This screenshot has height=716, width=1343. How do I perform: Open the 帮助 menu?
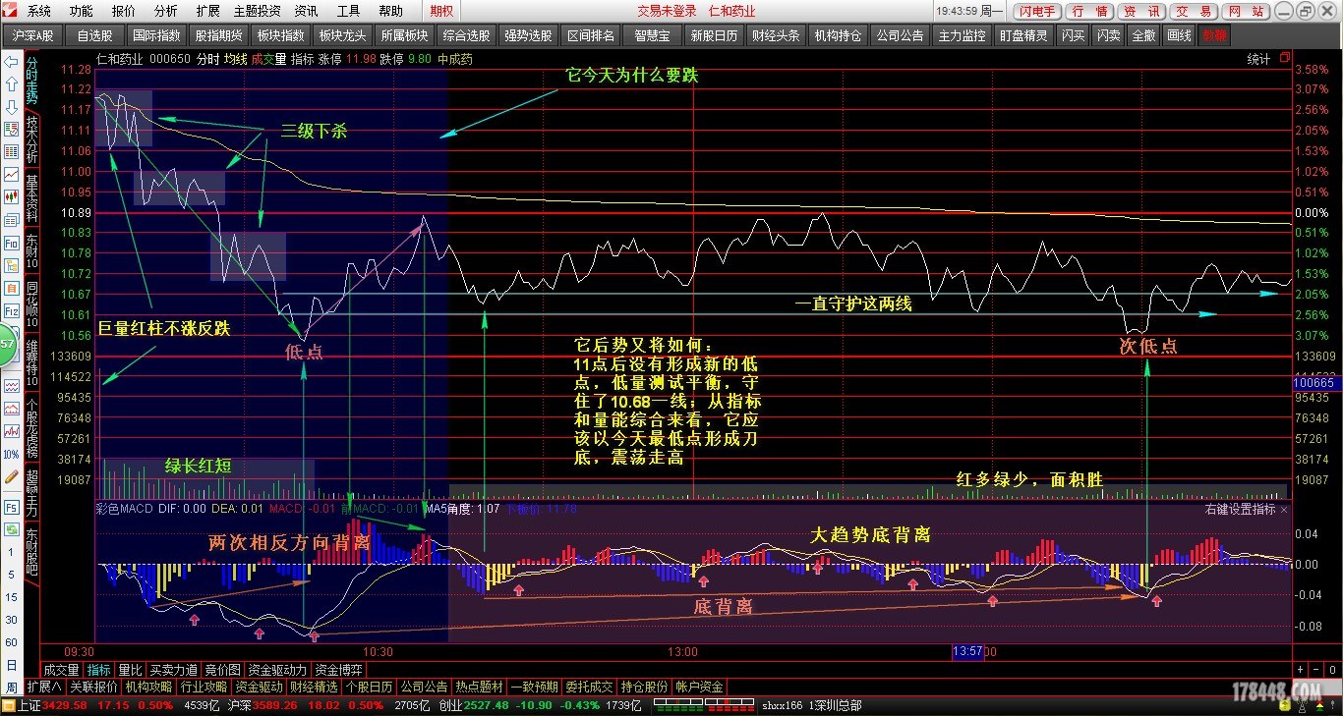(390, 11)
